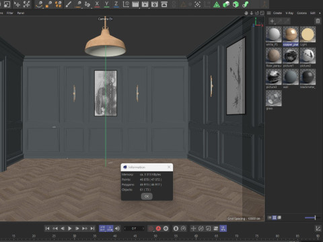The width and height of the screenshot is (323, 242).
Task: Go to previous key
Action: click(55, 229)
